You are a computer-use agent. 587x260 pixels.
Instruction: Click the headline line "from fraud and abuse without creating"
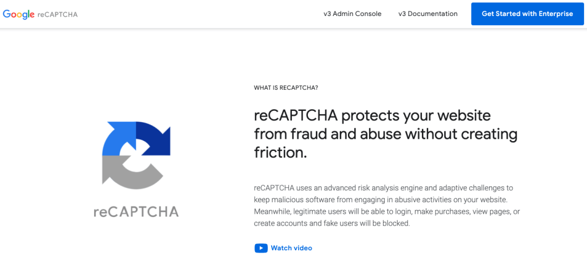[385, 134]
